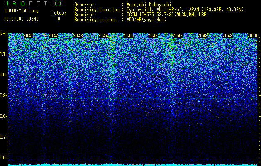Image resolution: width=261 pixels, height=166 pixels.
Task: Click the 0.8 kHz axis label
Action: pyautogui.click(x=3, y=116)
